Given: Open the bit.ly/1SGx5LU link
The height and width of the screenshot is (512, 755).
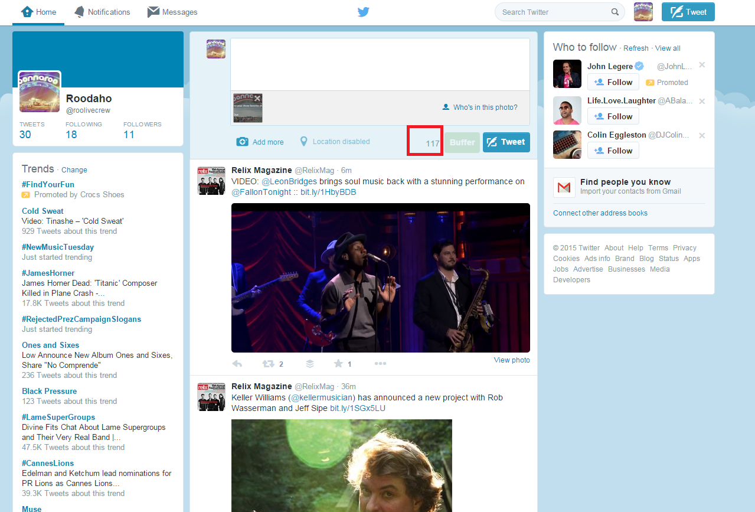Looking at the screenshot, I should click(358, 408).
